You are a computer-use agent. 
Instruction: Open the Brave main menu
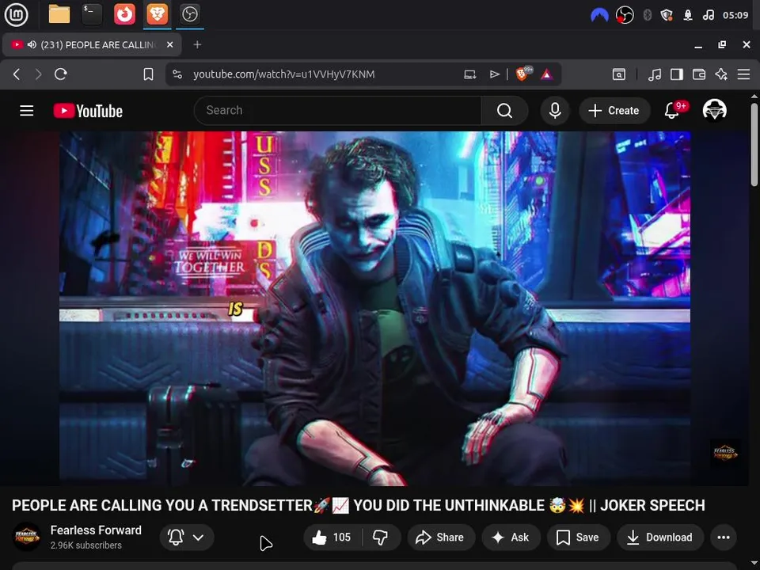[x=743, y=74]
